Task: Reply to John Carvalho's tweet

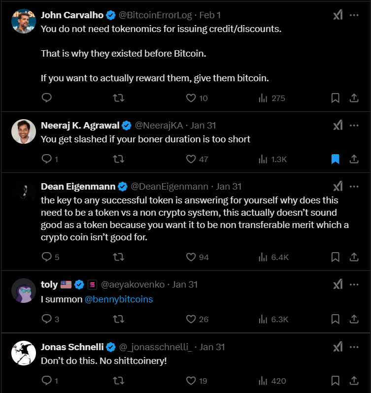Action: [47, 98]
